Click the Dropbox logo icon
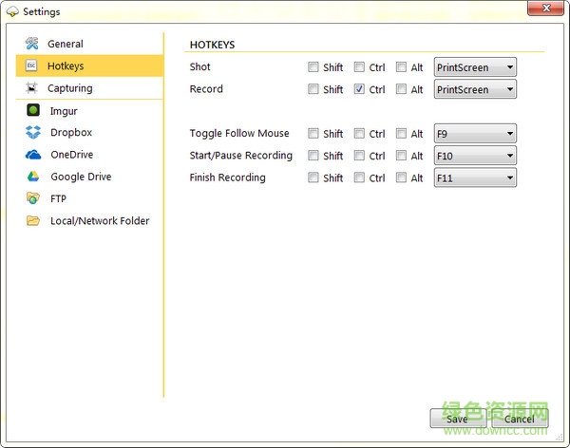570x448 pixels. click(33, 132)
